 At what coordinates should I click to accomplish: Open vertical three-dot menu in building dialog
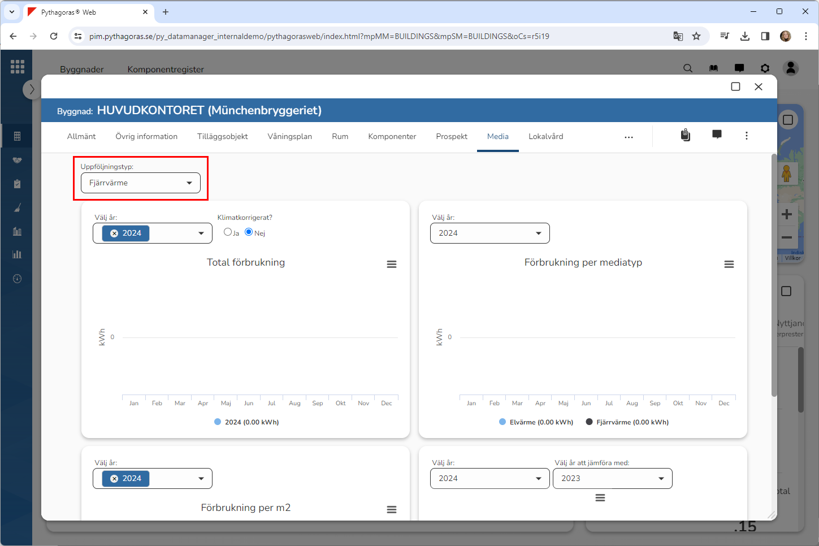[746, 136]
